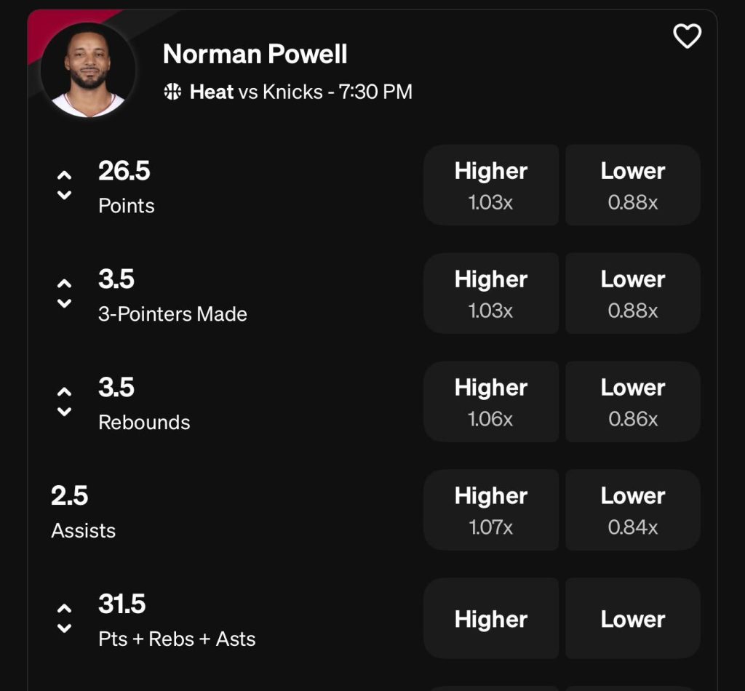Image resolution: width=745 pixels, height=691 pixels.
Task: Decrease the Points line with down arrow
Action: 65,195
